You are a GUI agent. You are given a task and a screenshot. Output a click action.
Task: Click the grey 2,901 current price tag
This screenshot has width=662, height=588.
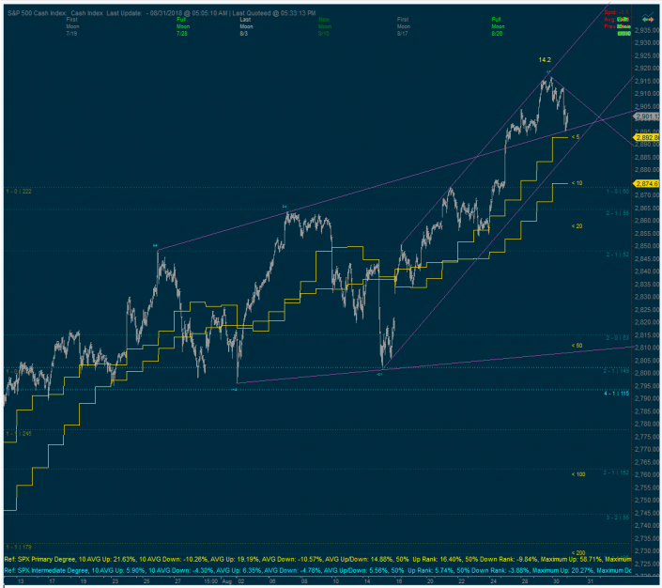point(647,116)
